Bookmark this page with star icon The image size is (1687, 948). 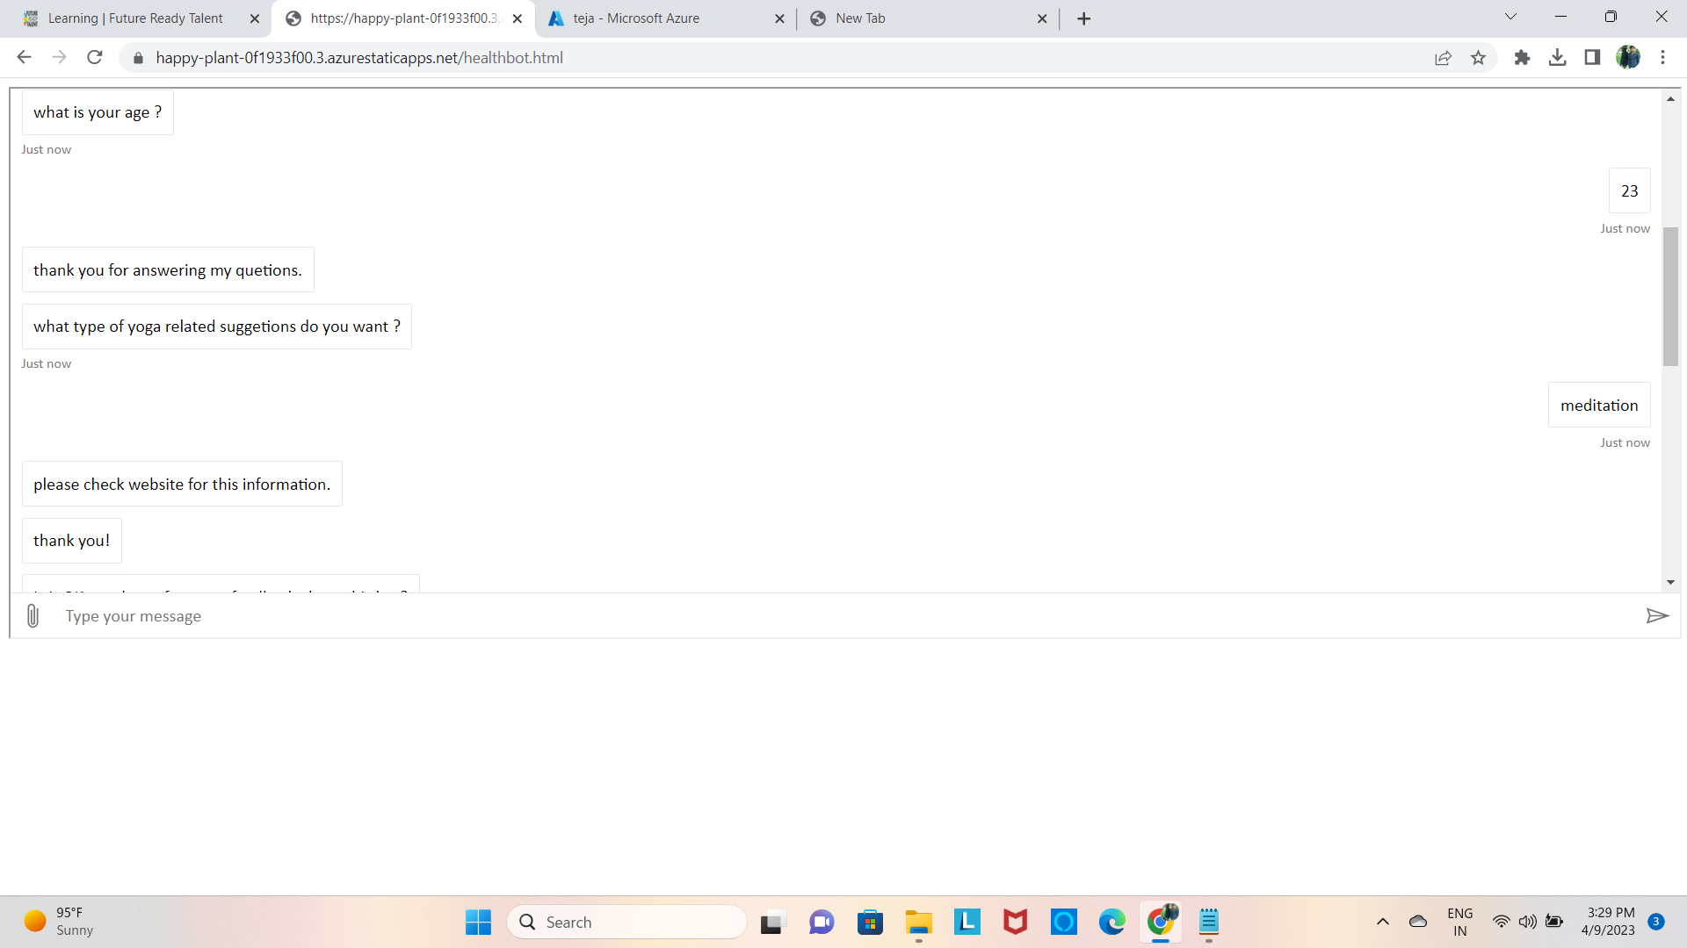(x=1478, y=58)
